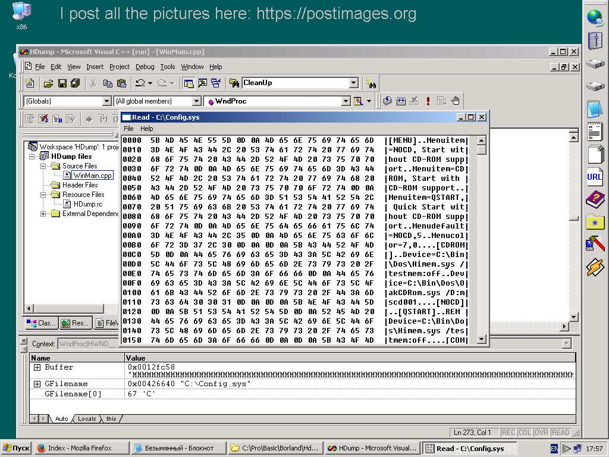Open the URL shortcut icon in side bar
The width and height of the screenshot is (609, 457).
(x=595, y=177)
